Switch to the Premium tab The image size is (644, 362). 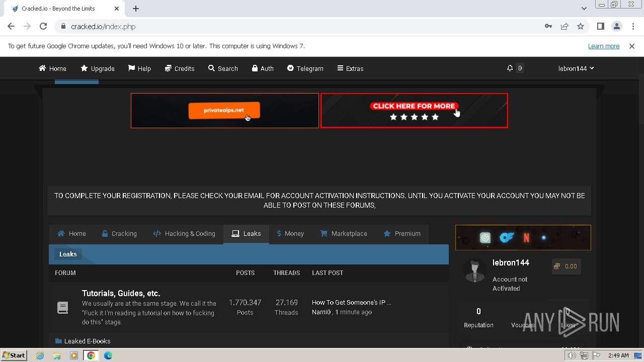[402, 234]
